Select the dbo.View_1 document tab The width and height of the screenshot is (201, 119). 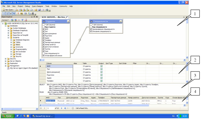tap(55, 17)
